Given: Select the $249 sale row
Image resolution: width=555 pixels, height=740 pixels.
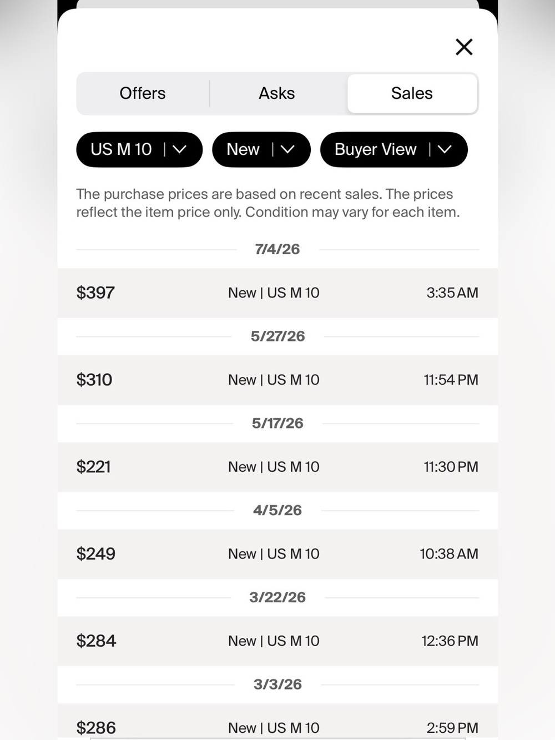Looking at the screenshot, I should pyautogui.click(x=277, y=554).
